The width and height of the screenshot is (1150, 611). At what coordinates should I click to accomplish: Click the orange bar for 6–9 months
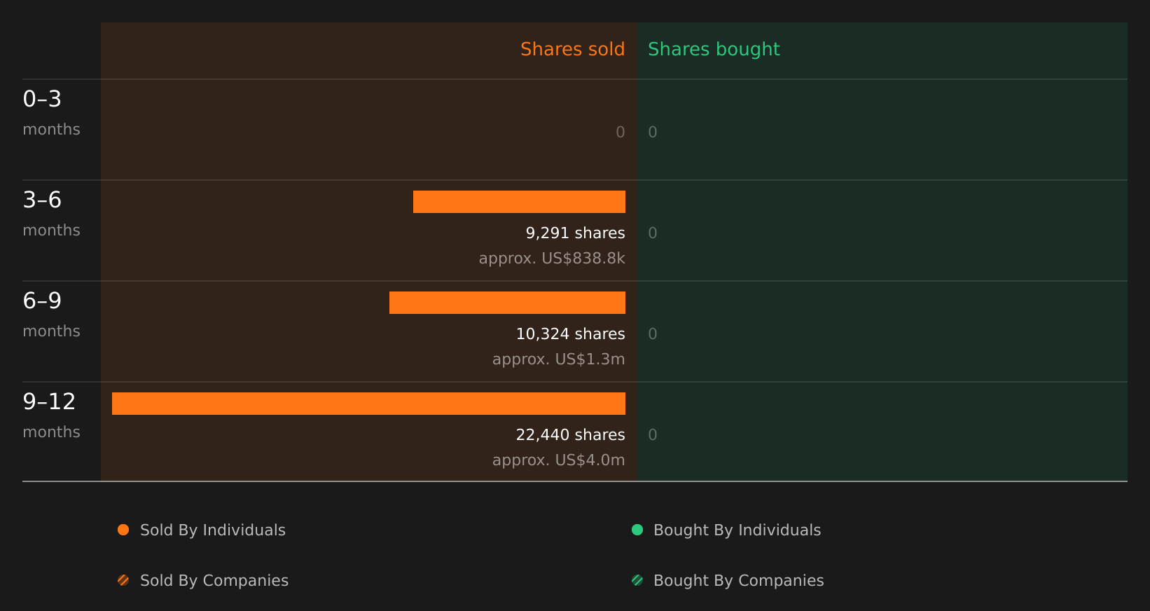pos(507,303)
